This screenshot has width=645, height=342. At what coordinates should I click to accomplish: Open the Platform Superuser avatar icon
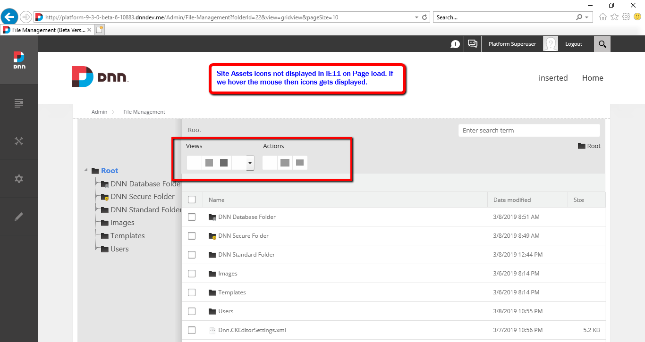coord(550,44)
